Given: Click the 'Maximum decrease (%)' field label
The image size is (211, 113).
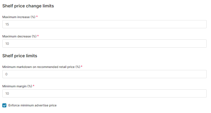Looking at the screenshot, I should click(19, 36).
